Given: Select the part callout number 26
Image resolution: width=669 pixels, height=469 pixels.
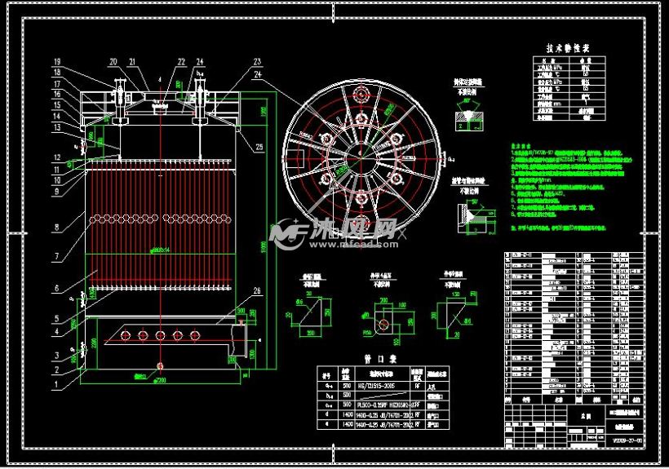Looking at the screenshot, I should [x=257, y=290].
